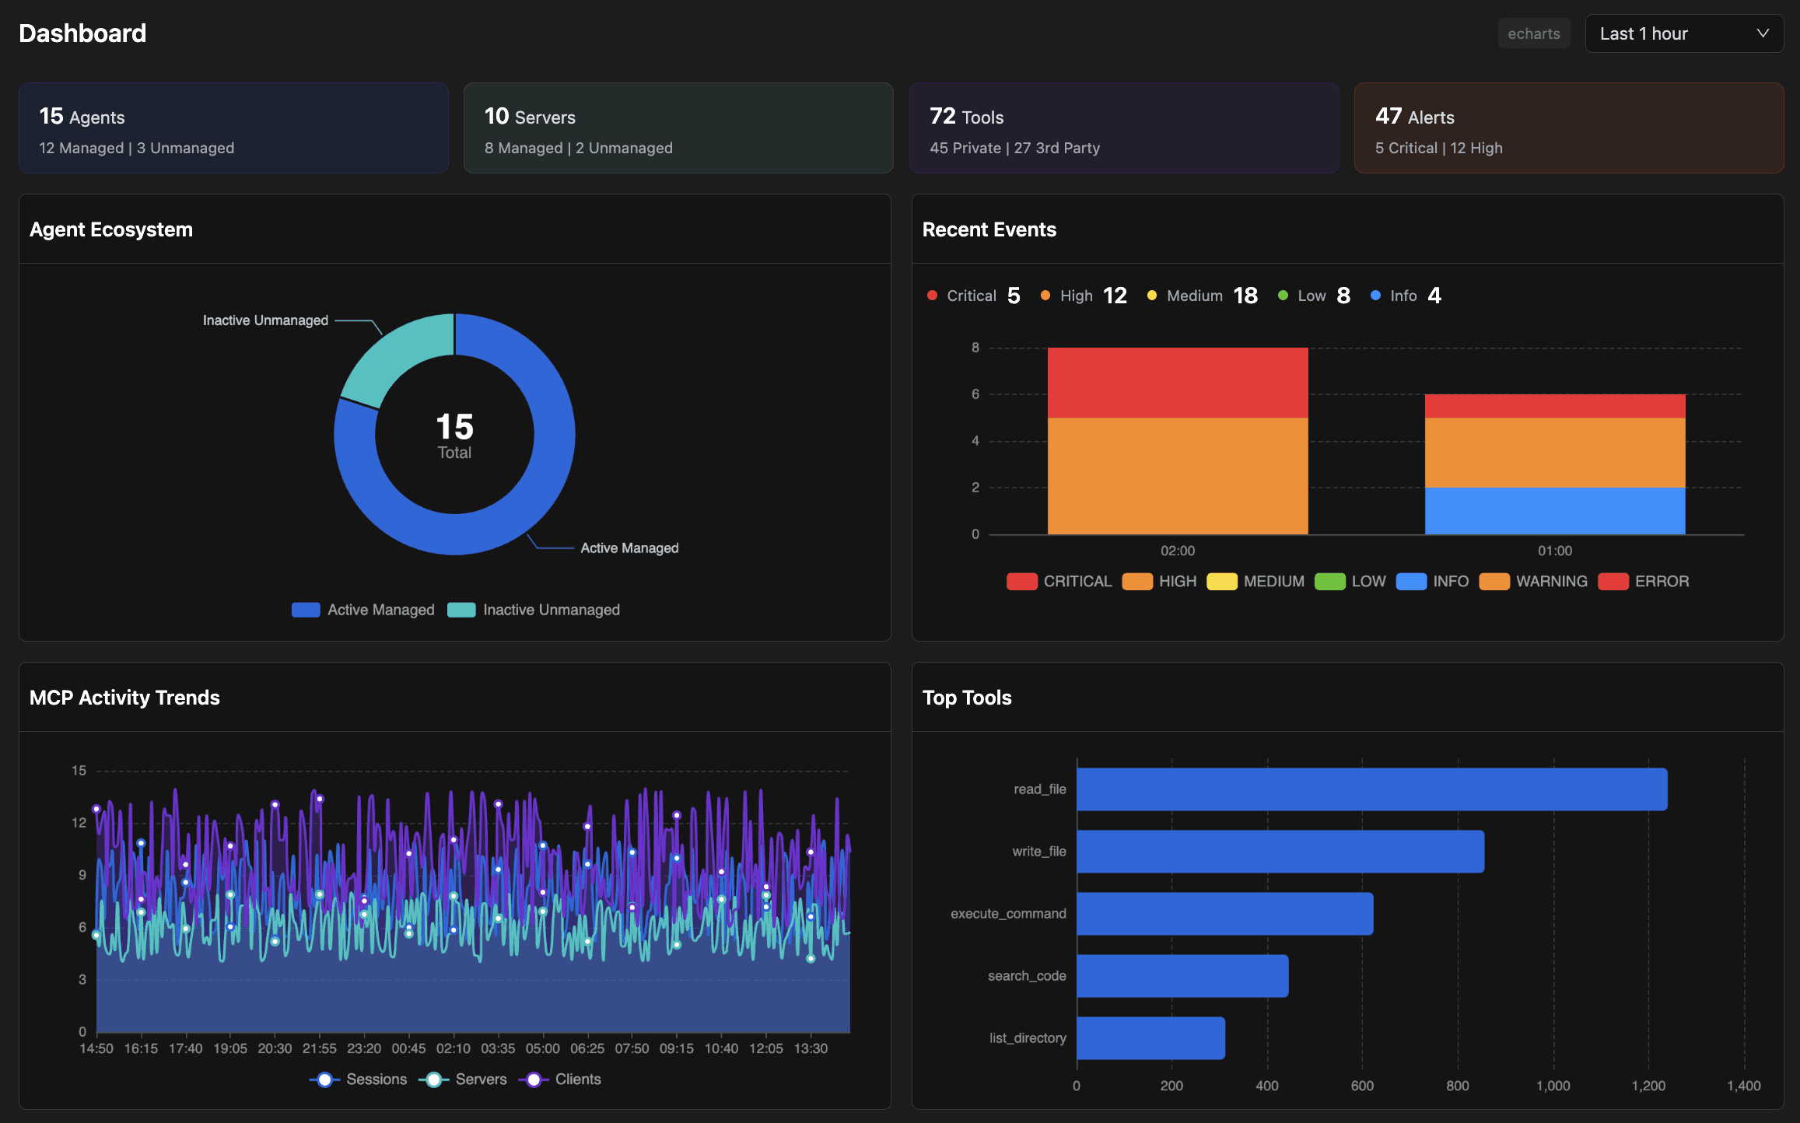Click the time range dropdown chevron
1800x1123 pixels.
pos(1763,33)
